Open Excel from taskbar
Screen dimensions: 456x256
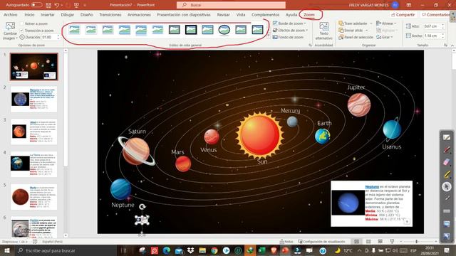coord(262,250)
